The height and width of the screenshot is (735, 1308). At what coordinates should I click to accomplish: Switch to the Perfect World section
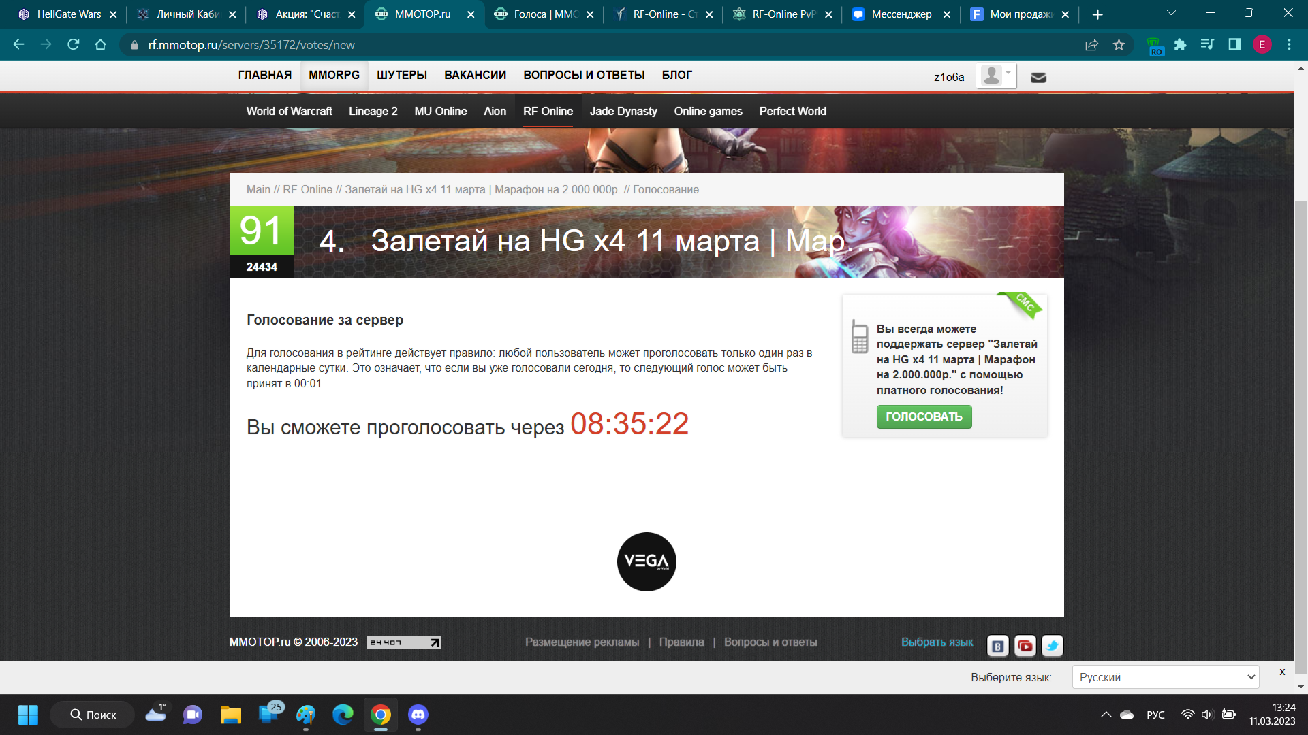792,111
